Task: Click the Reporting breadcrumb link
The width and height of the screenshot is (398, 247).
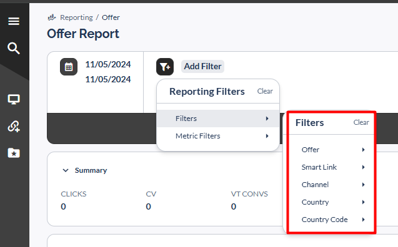Action: [76, 17]
